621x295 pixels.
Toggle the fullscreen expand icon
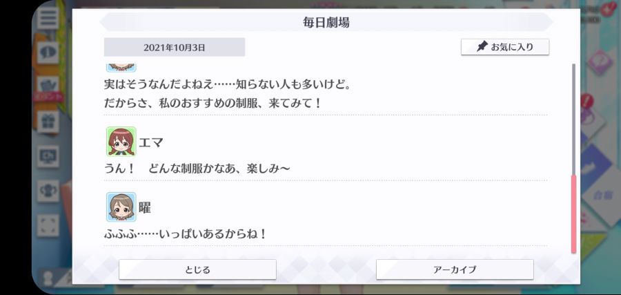pyautogui.click(x=48, y=226)
